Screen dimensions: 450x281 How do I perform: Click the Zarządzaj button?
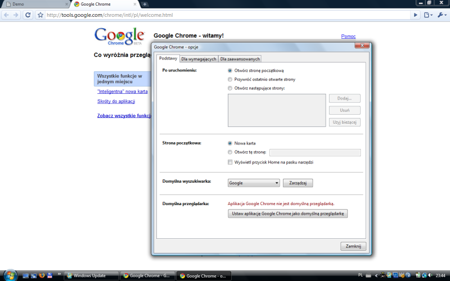tap(298, 183)
